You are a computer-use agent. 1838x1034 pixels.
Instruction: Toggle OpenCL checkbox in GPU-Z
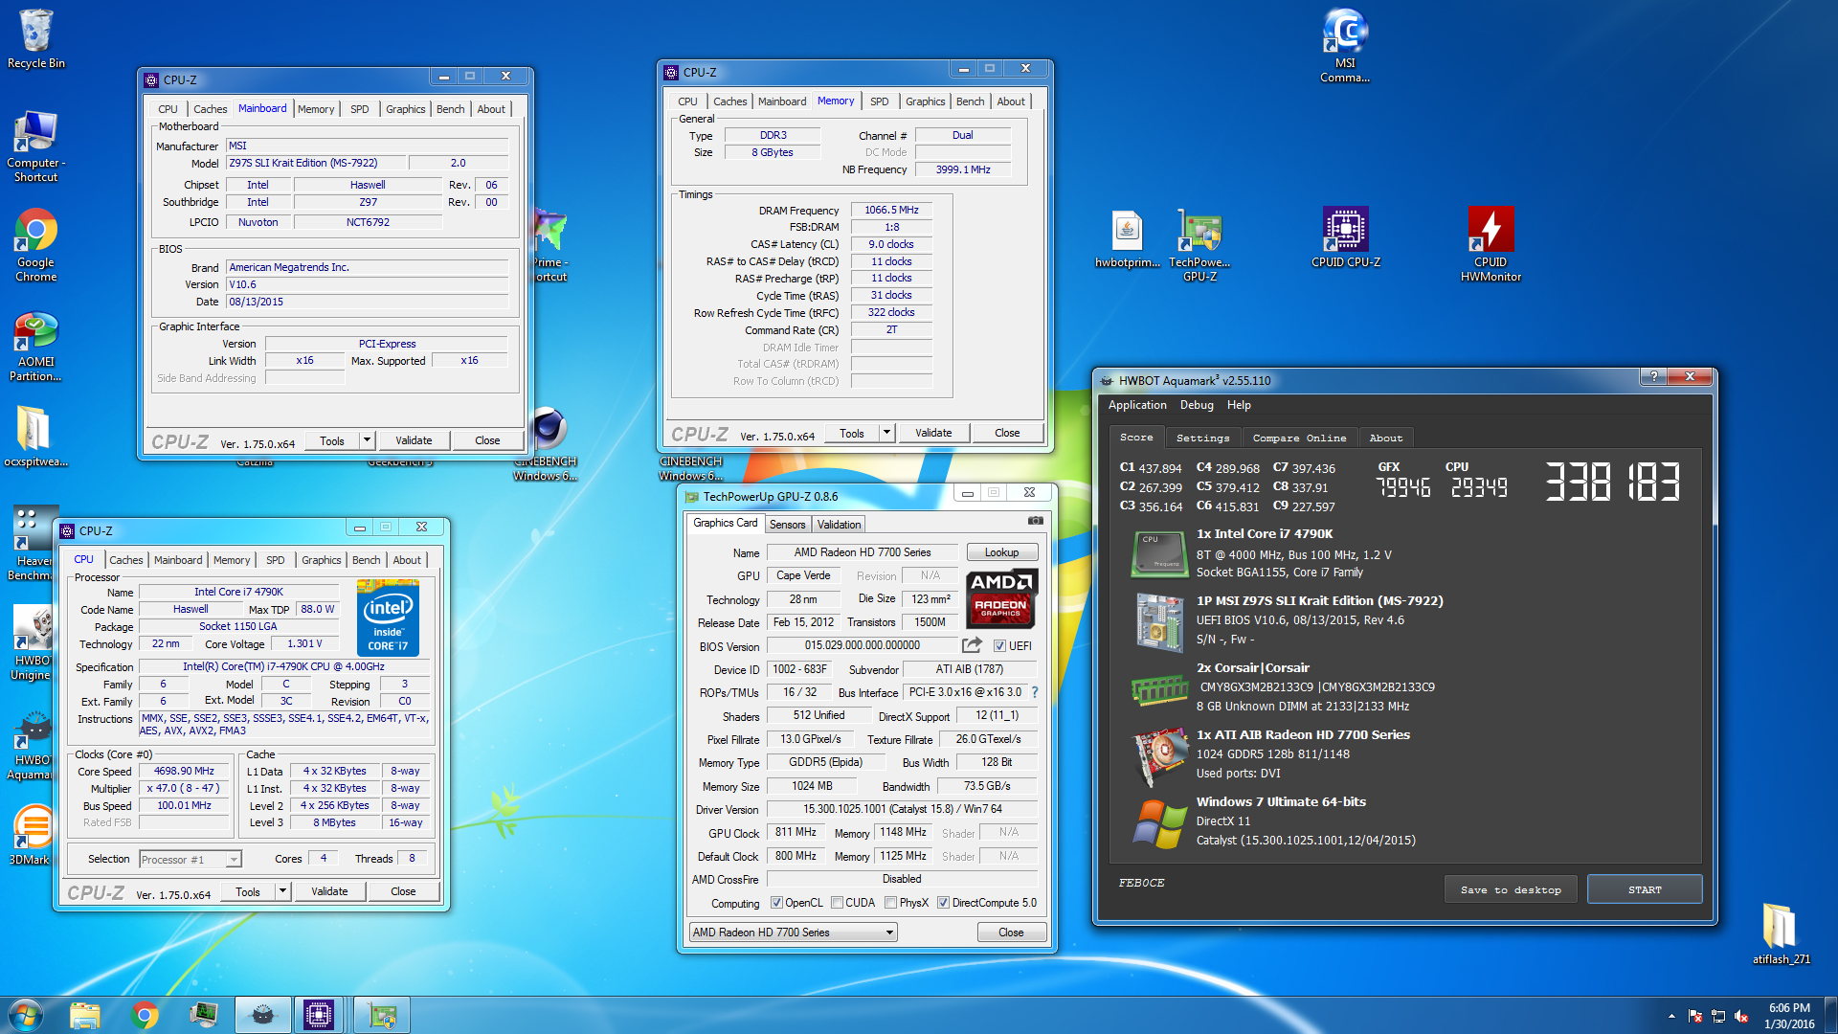coord(776,903)
